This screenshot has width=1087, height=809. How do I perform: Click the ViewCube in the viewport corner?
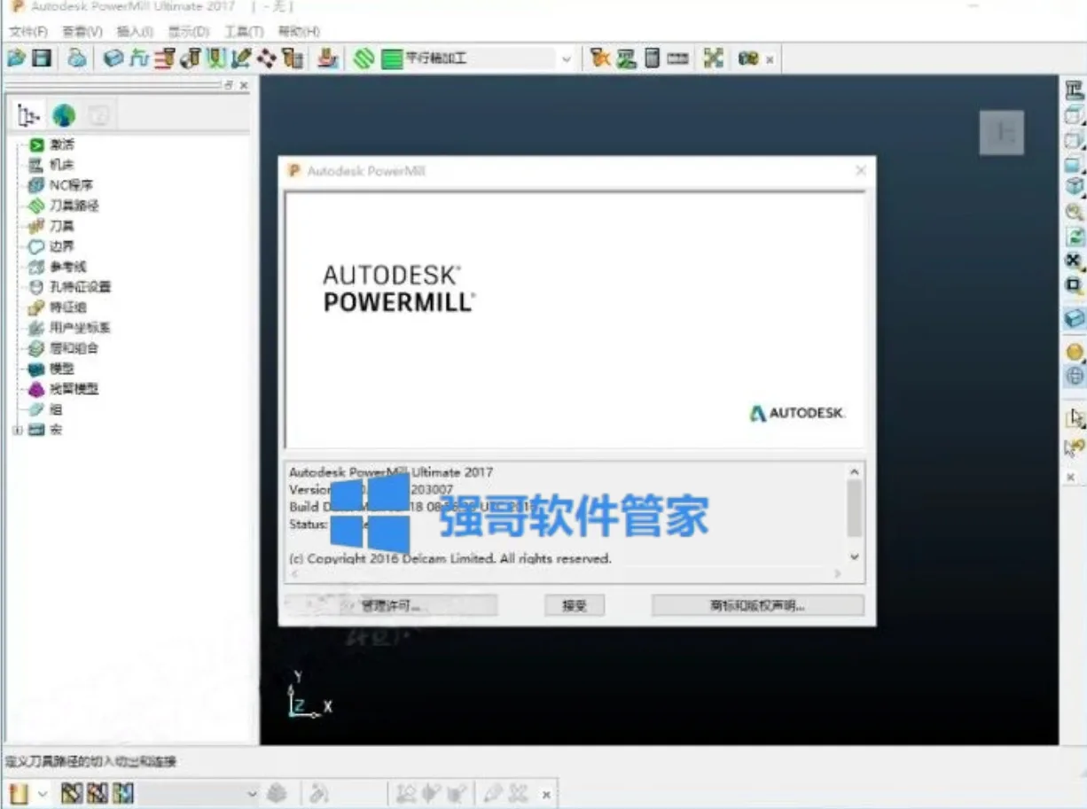coord(1002,133)
